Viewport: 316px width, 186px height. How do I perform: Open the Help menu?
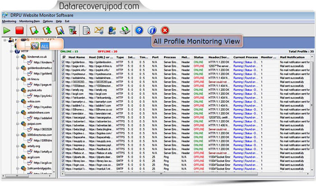click(x=59, y=21)
